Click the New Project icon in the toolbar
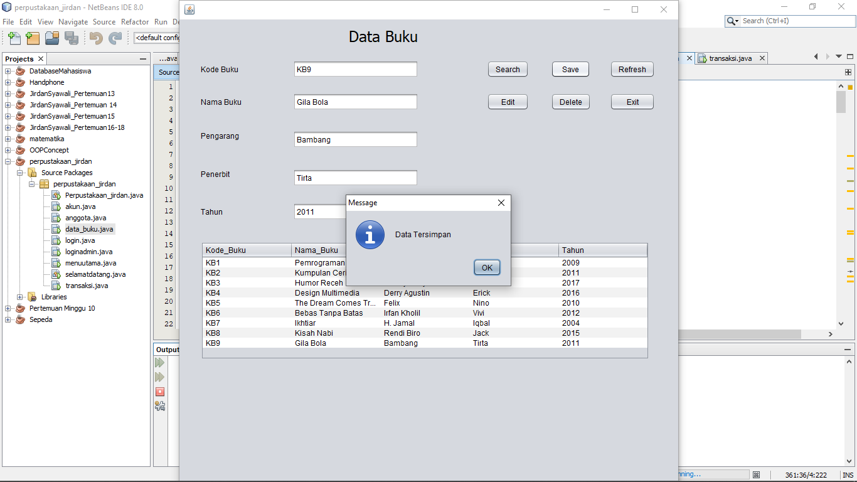 click(x=32, y=38)
